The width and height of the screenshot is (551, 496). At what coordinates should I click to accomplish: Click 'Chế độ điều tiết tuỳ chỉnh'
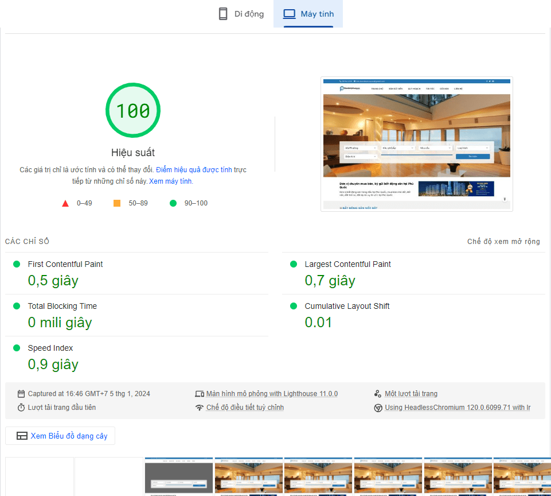tap(245, 408)
